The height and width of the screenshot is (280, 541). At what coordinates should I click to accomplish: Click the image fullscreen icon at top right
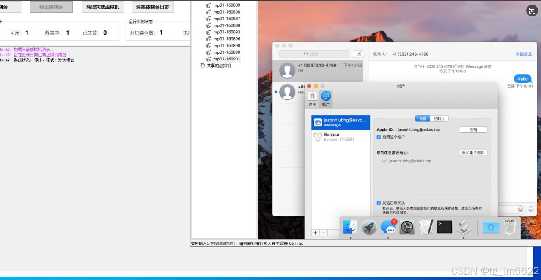pyautogui.click(x=532, y=11)
